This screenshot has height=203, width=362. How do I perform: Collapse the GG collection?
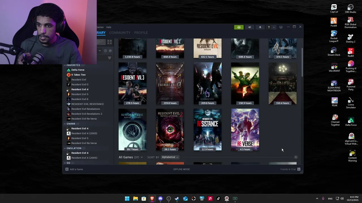click(65, 163)
